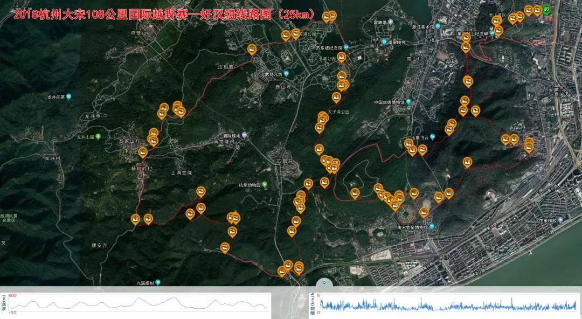Click the 杨梅岭村 village label

click(x=141, y=169)
